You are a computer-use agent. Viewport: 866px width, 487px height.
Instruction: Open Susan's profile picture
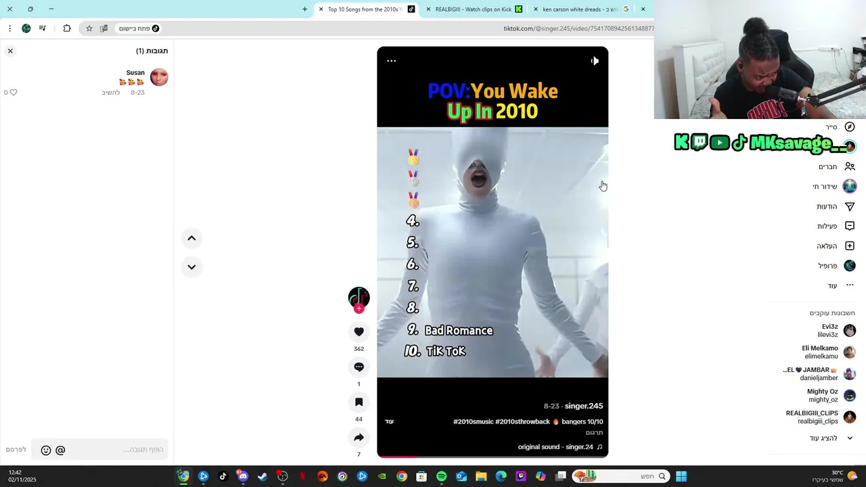pos(159,77)
